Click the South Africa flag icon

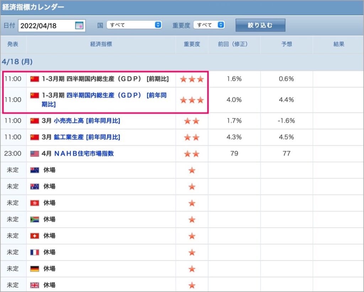34,220
